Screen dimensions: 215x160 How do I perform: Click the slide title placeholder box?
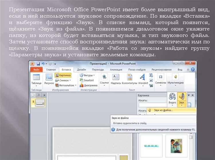click(87, 157)
